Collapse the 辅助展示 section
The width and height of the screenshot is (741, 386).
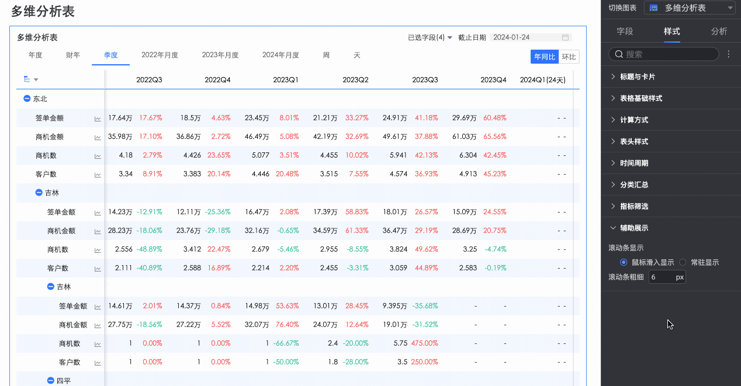point(634,228)
